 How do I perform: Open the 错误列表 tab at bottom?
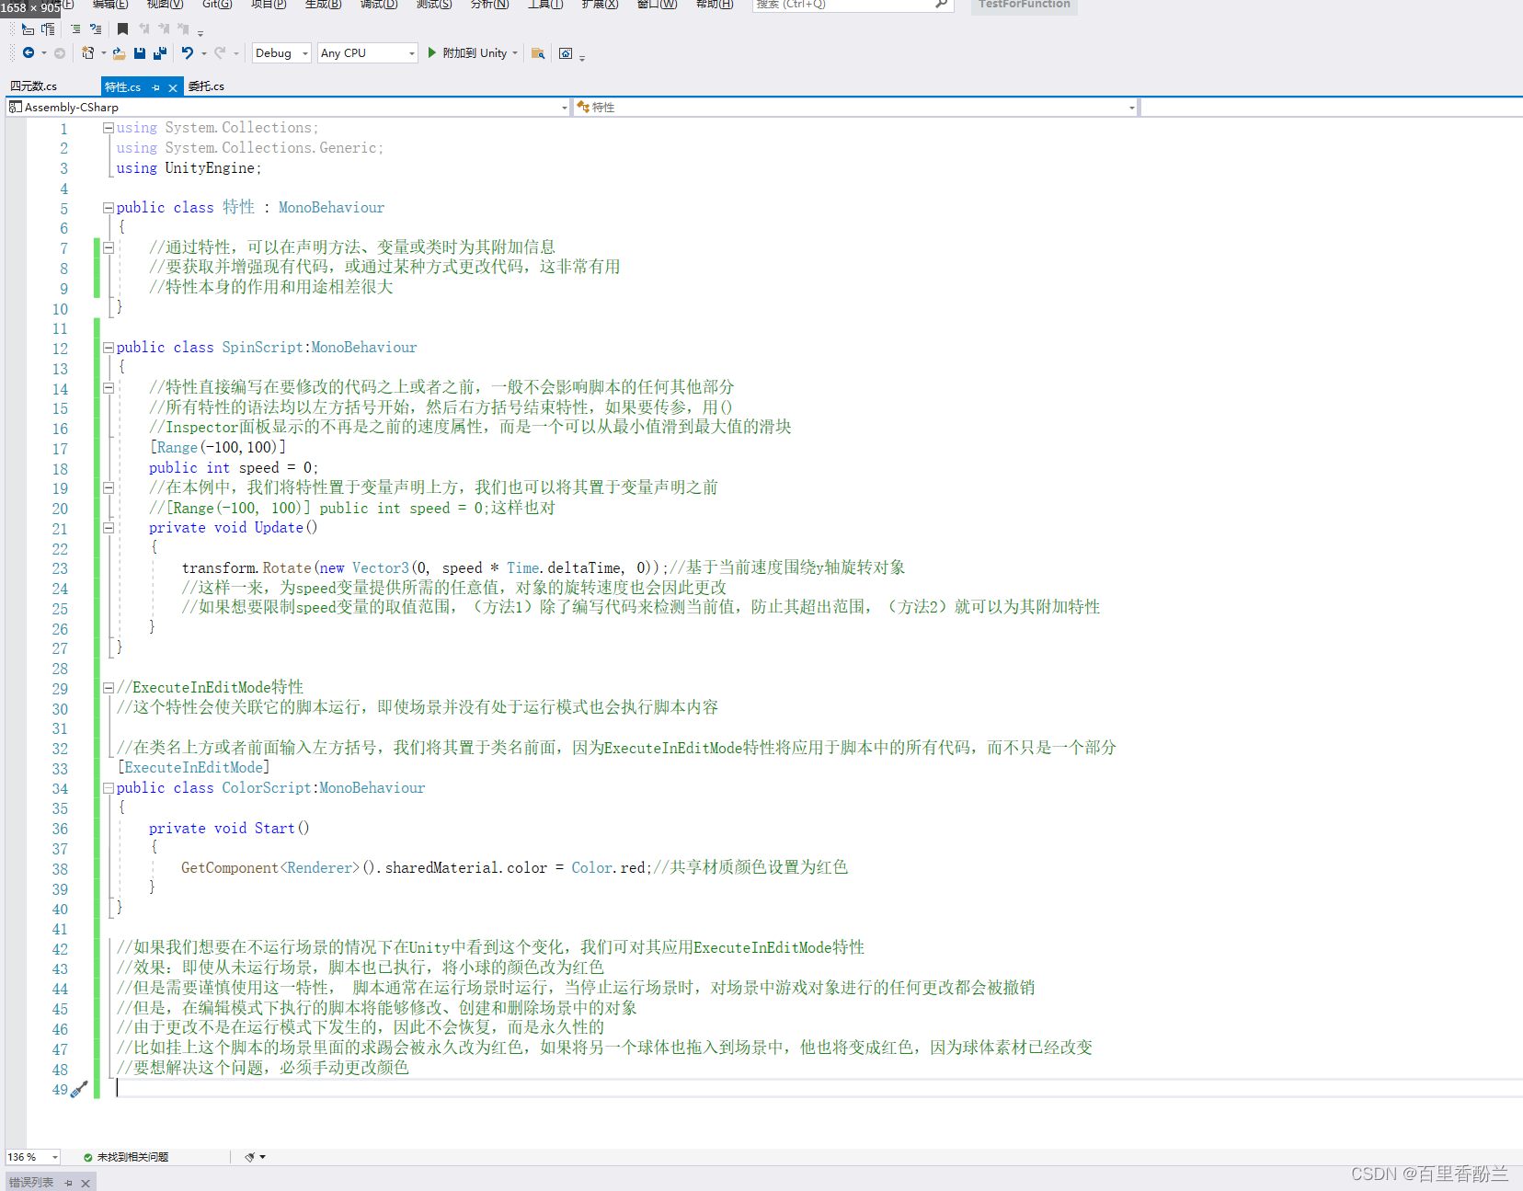point(31,1183)
